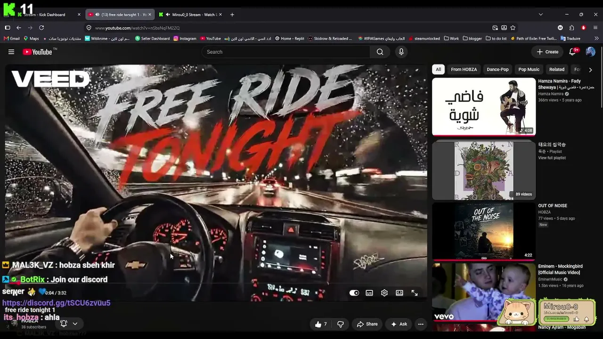Go back to the previous page

pyautogui.click(x=19, y=28)
